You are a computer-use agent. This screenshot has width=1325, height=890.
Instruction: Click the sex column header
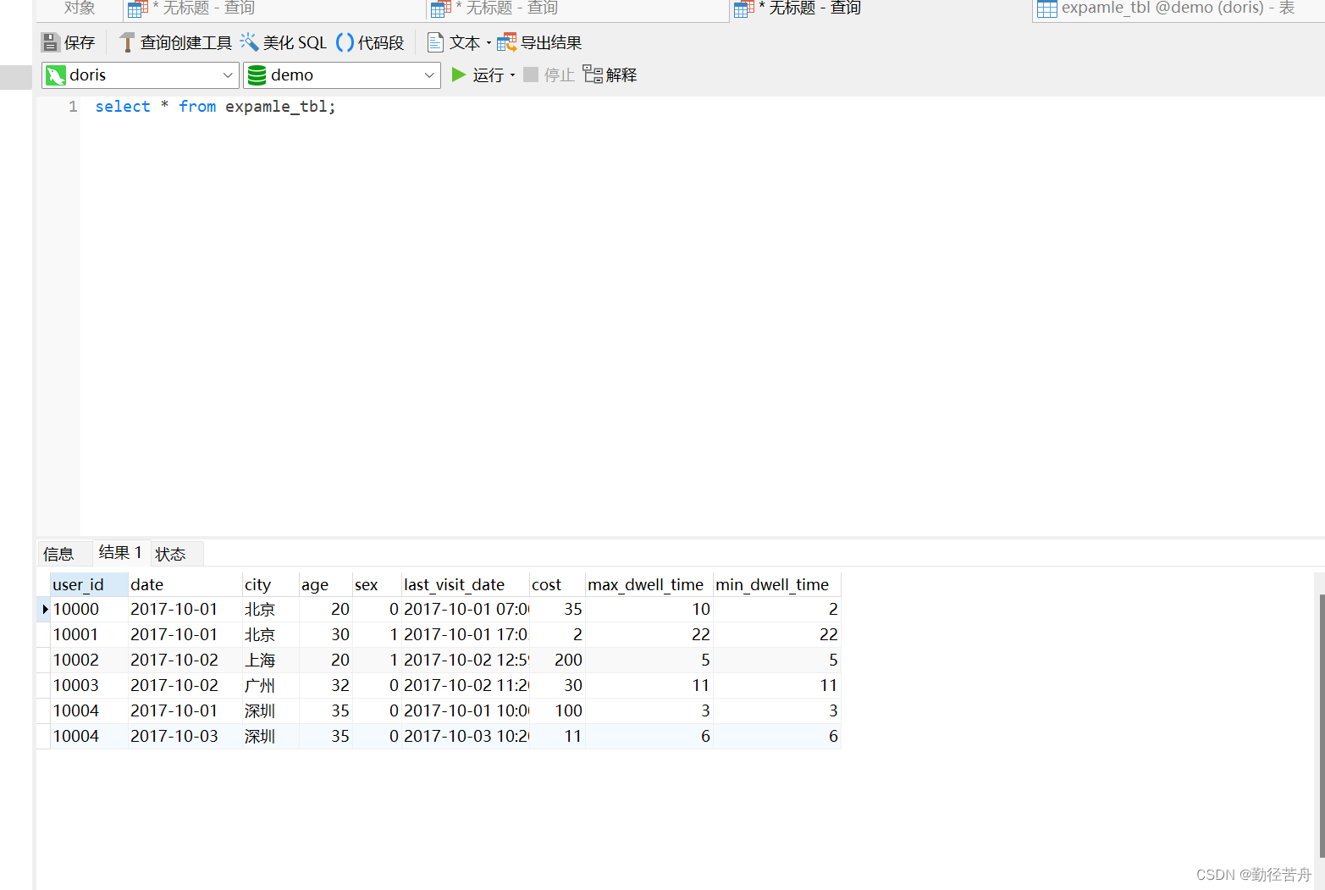[377, 584]
